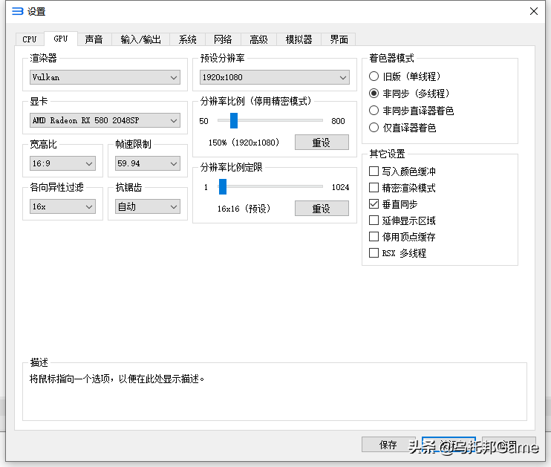Open the 高级 tab
551x467 pixels.
tap(258, 39)
